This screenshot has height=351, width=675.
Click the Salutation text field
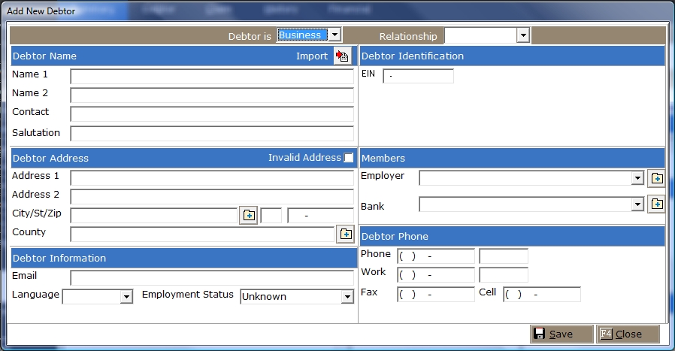point(212,134)
